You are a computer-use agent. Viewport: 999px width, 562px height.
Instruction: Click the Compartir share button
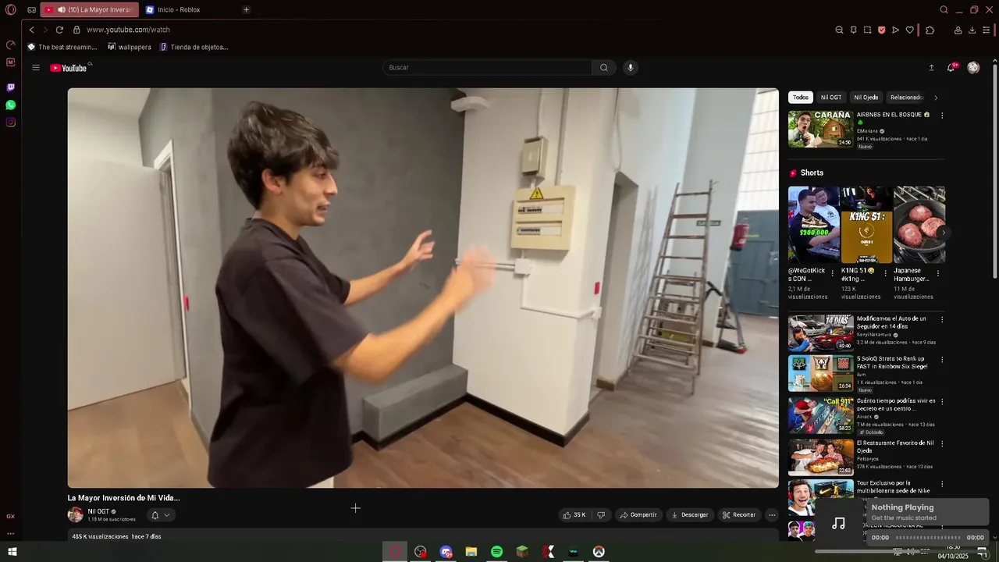tap(638, 515)
